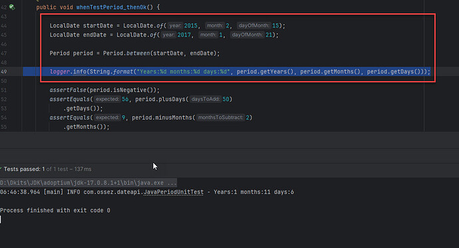Viewport: 459px width, 248px height.
Task: Click the Years:1 months:11 days:6 console output
Action: click(253, 192)
